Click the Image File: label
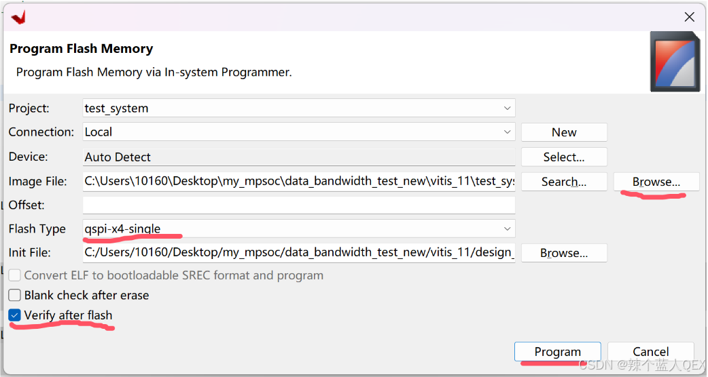 tap(37, 181)
